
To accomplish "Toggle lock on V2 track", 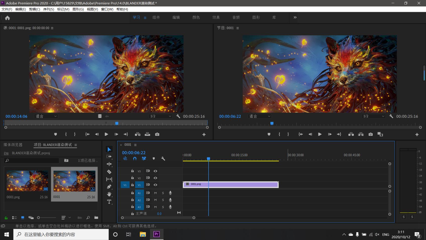I will pos(132,178).
